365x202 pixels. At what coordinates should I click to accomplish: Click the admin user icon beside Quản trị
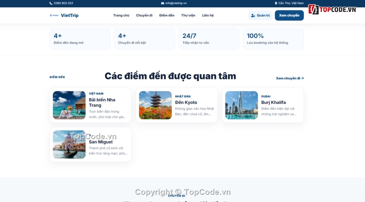pos(253,16)
